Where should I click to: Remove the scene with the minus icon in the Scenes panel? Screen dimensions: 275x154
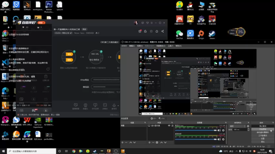click(126, 142)
